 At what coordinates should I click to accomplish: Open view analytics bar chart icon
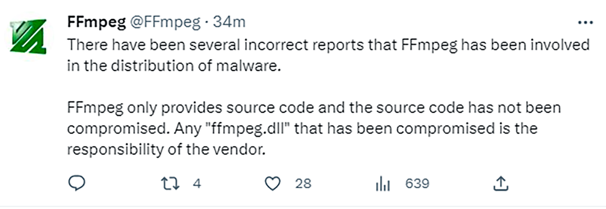tap(383, 183)
